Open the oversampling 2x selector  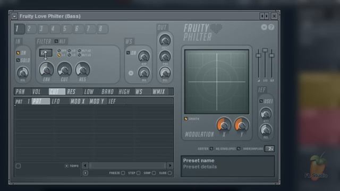(270, 149)
